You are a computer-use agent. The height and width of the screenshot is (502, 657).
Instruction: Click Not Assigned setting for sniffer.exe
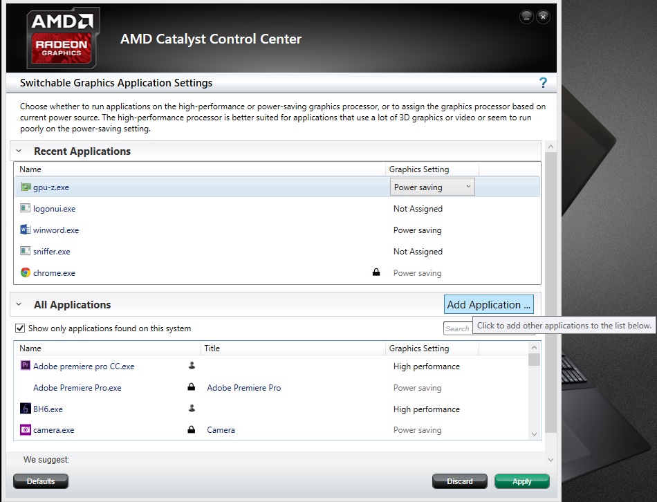click(418, 251)
